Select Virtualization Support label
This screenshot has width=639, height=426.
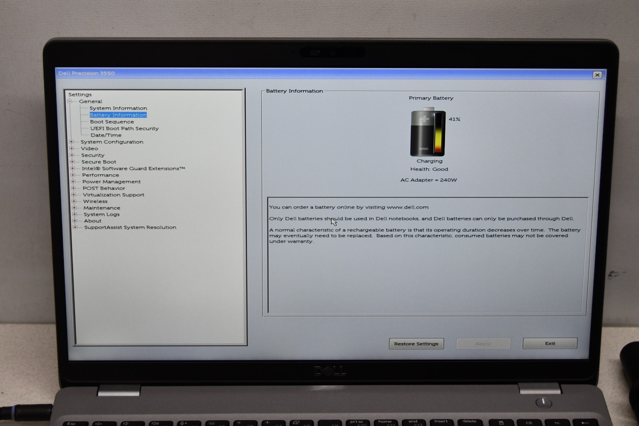(x=113, y=195)
